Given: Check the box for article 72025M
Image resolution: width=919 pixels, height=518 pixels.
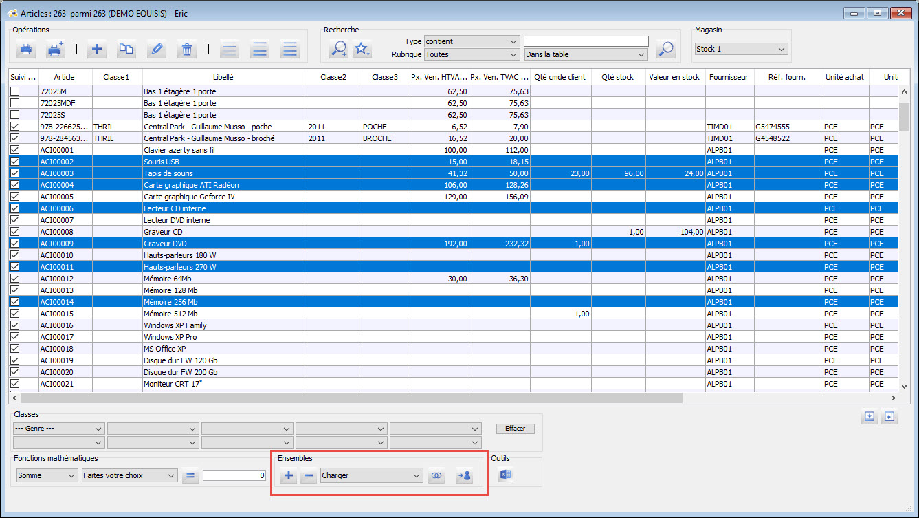Looking at the screenshot, I should click(x=15, y=91).
